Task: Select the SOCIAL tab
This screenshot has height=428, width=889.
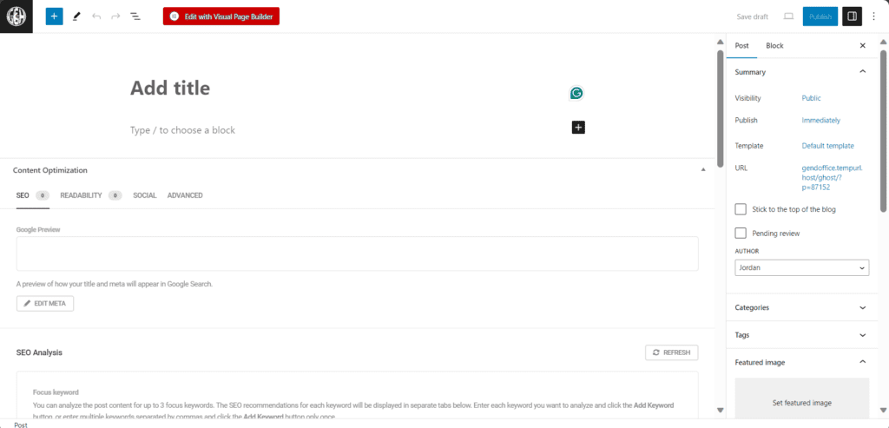Action: [145, 195]
